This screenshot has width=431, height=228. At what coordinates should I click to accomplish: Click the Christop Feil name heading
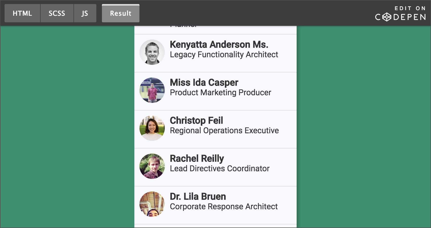pos(196,121)
